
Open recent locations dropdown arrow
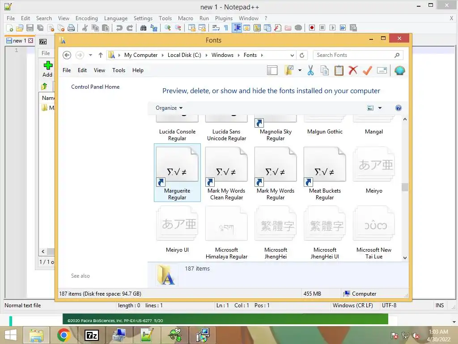[90, 55]
